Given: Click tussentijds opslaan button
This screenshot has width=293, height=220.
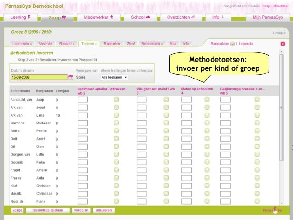Looking at the screenshot, I should (x=48, y=210).
